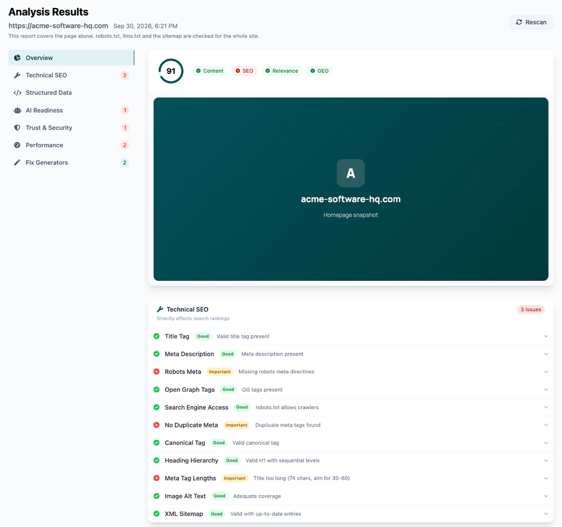The image size is (562, 527).
Task: Click the 2 badge next to Performance
Action: (124, 145)
